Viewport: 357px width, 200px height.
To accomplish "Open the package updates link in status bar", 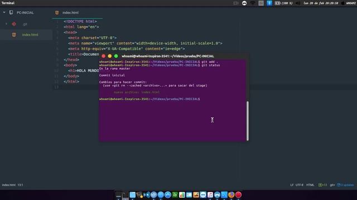I will tap(345, 185).
